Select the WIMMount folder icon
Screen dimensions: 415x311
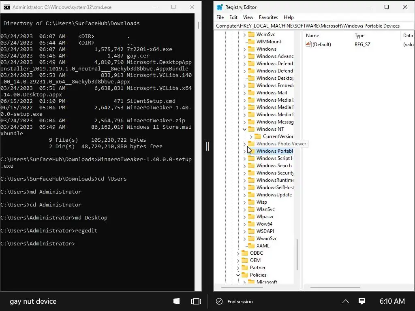coord(251,42)
